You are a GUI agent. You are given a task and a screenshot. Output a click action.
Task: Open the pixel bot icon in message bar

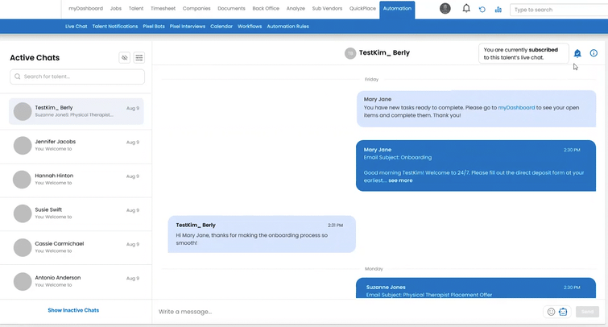pyautogui.click(x=563, y=312)
